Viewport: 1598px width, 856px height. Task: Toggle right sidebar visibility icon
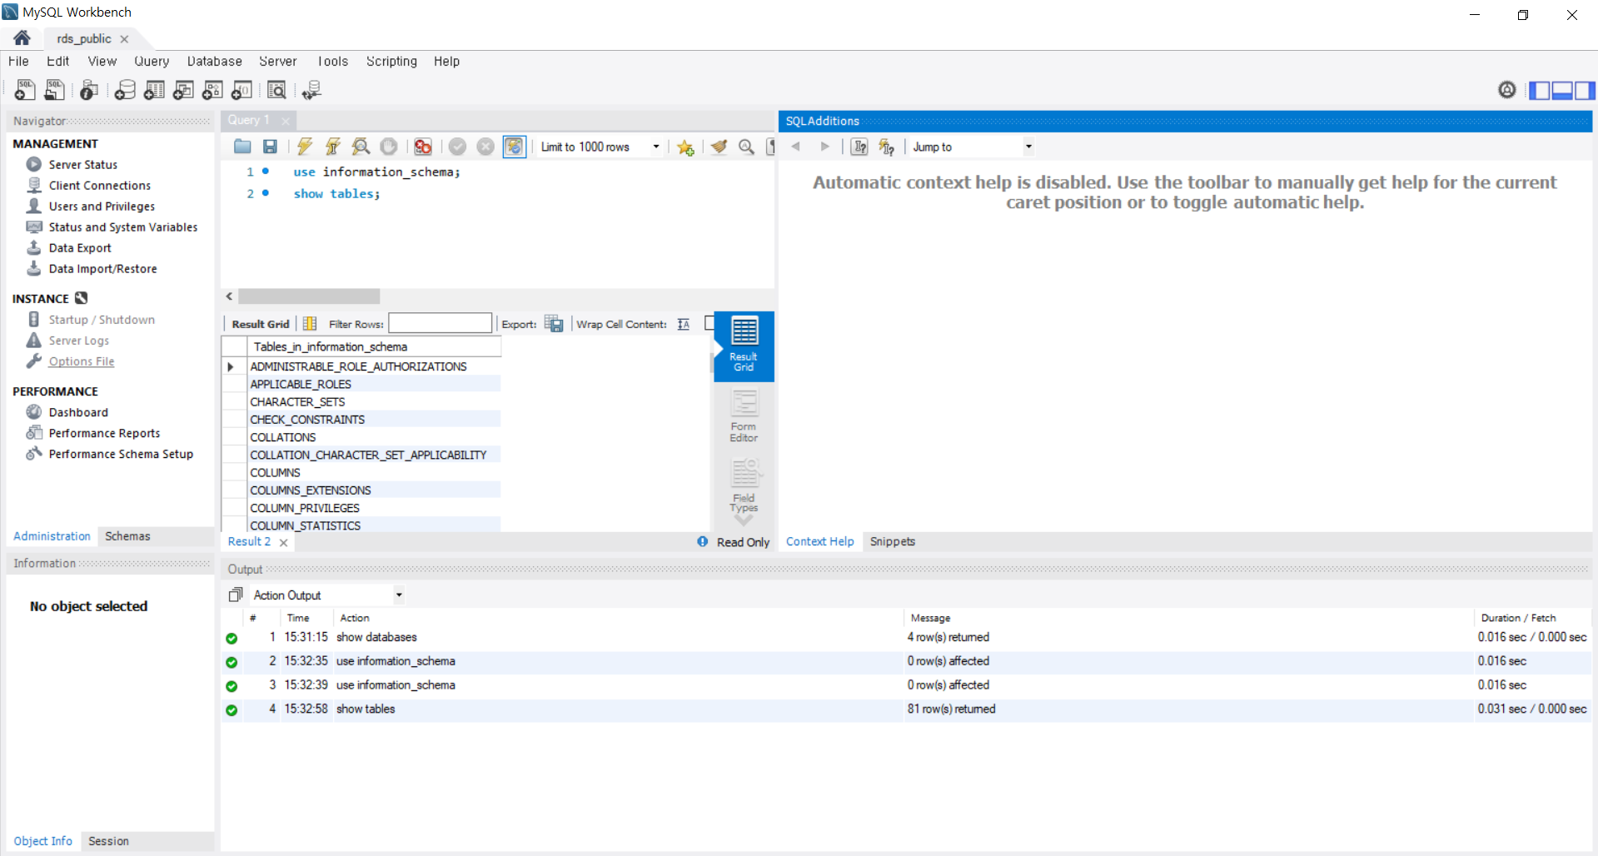1585,90
